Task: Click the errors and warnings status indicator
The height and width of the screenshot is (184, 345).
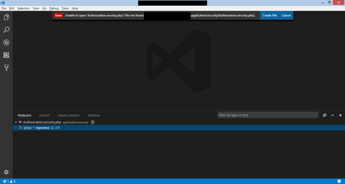Action: [x=9, y=181]
